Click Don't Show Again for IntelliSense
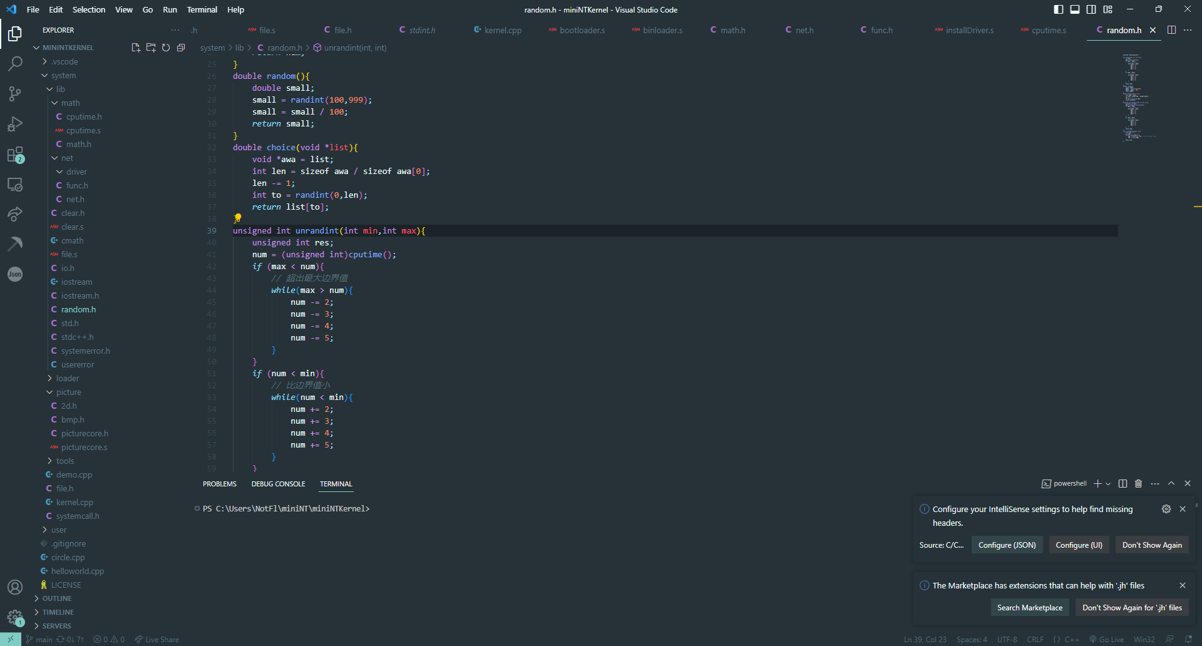1202x646 pixels. [1152, 545]
